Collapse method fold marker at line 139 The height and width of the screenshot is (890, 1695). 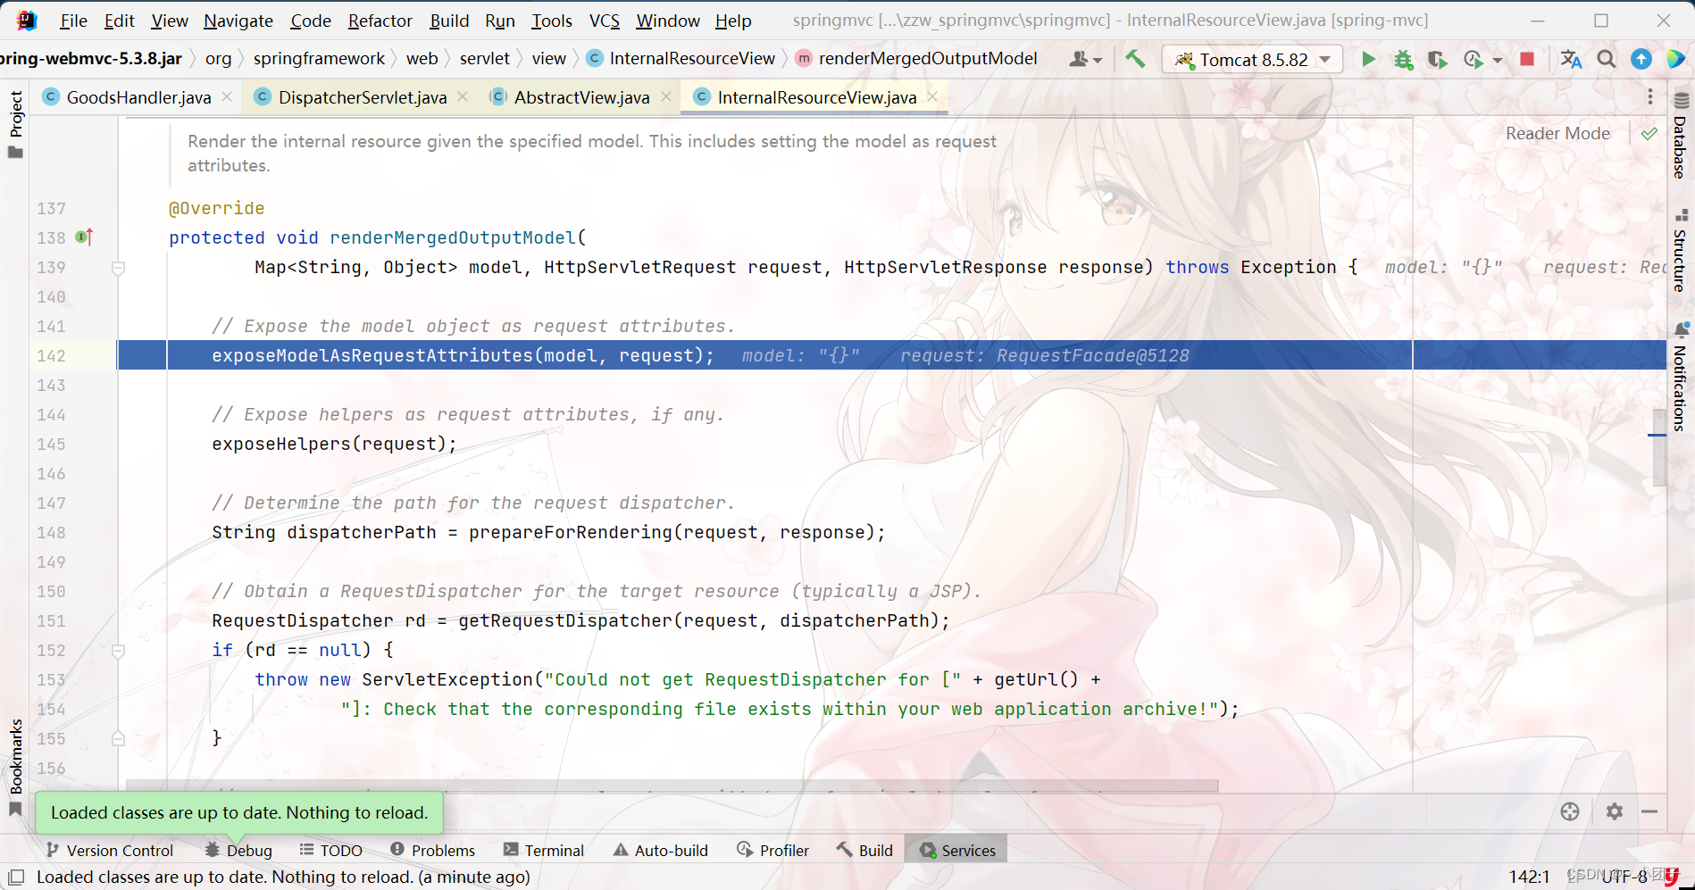[x=118, y=268]
